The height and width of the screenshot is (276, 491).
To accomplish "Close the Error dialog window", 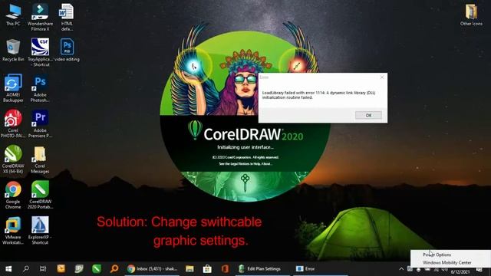I will point(382,77).
